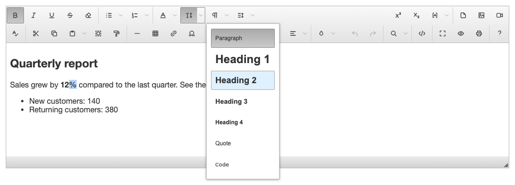
Task: Open numbered list style dropdown arrow
Action: [x=146, y=15]
